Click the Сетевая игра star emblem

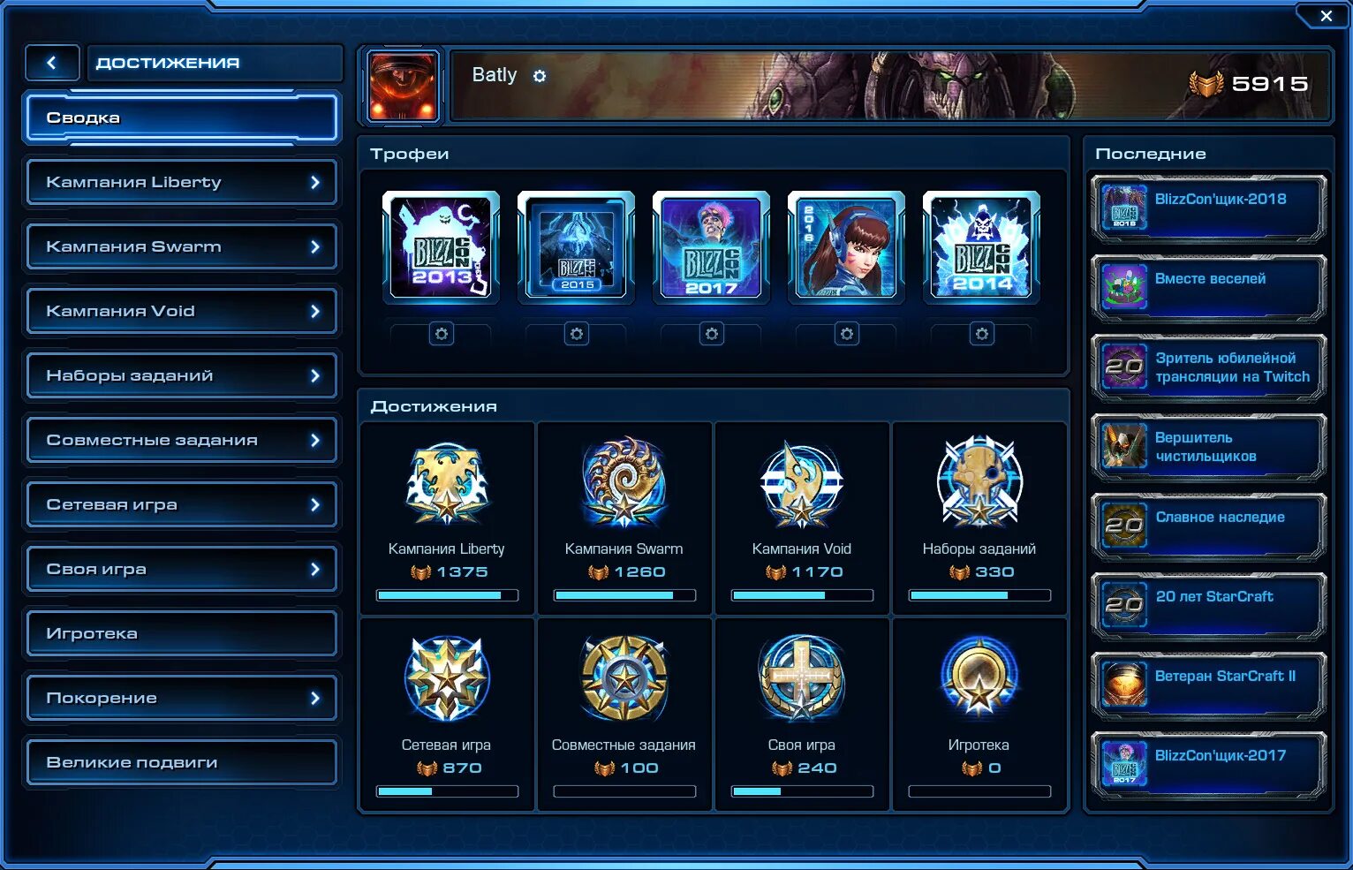click(x=447, y=678)
